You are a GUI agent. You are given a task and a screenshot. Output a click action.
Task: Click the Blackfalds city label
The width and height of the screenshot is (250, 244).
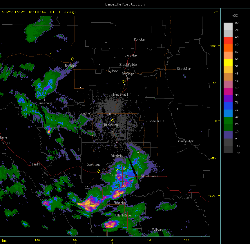(x=128, y=65)
